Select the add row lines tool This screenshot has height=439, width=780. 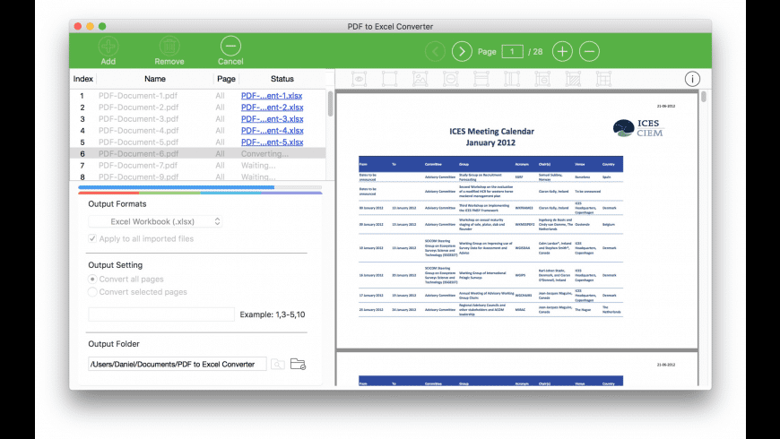click(x=481, y=79)
